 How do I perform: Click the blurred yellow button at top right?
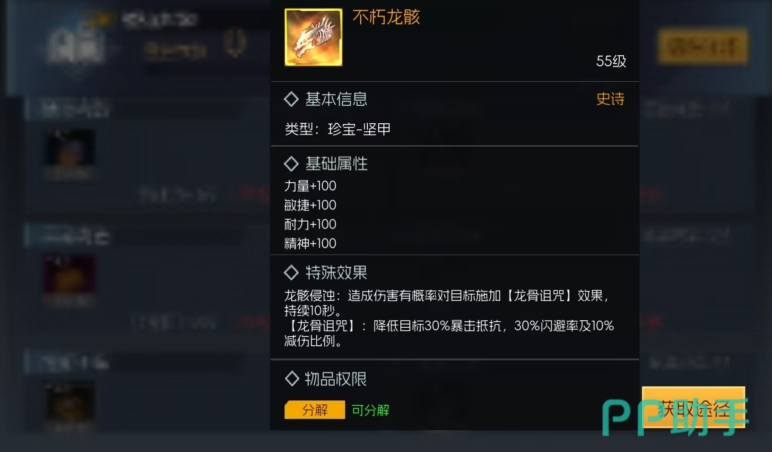703,46
